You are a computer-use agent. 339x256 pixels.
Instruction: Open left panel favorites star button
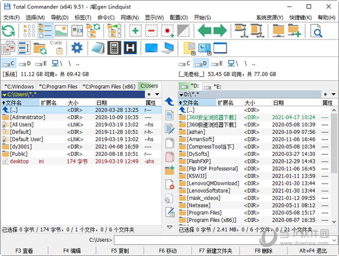149,94
